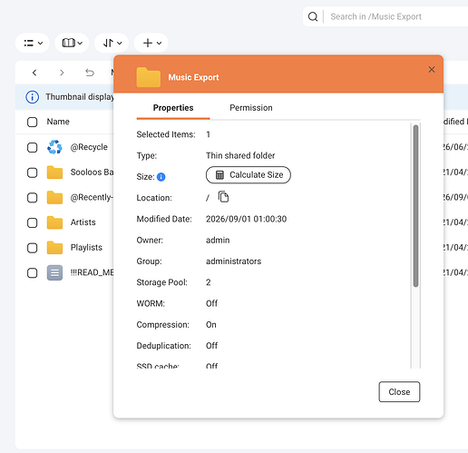Select the @Recycle entry name
Image resolution: width=468 pixels, height=453 pixels.
tap(89, 147)
